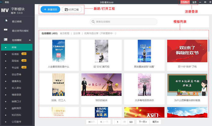Collapse the 在线模板 section arrow

pyautogui.click(x=30, y=40)
